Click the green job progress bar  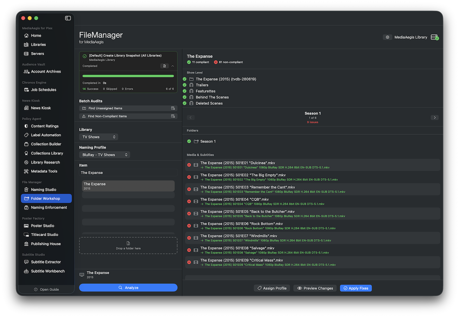pyautogui.click(x=128, y=76)
